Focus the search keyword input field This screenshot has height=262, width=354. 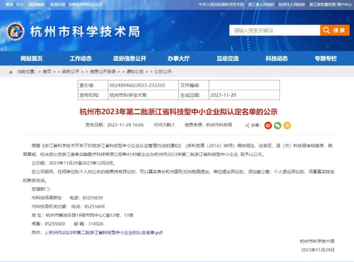[274, 30]
